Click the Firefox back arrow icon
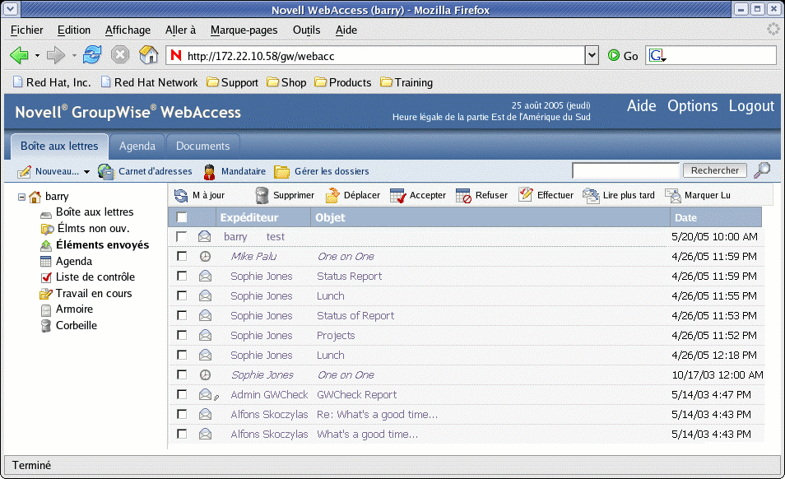Image resolution: width=785 pixels, height=479 pixels. click(19, 55)
